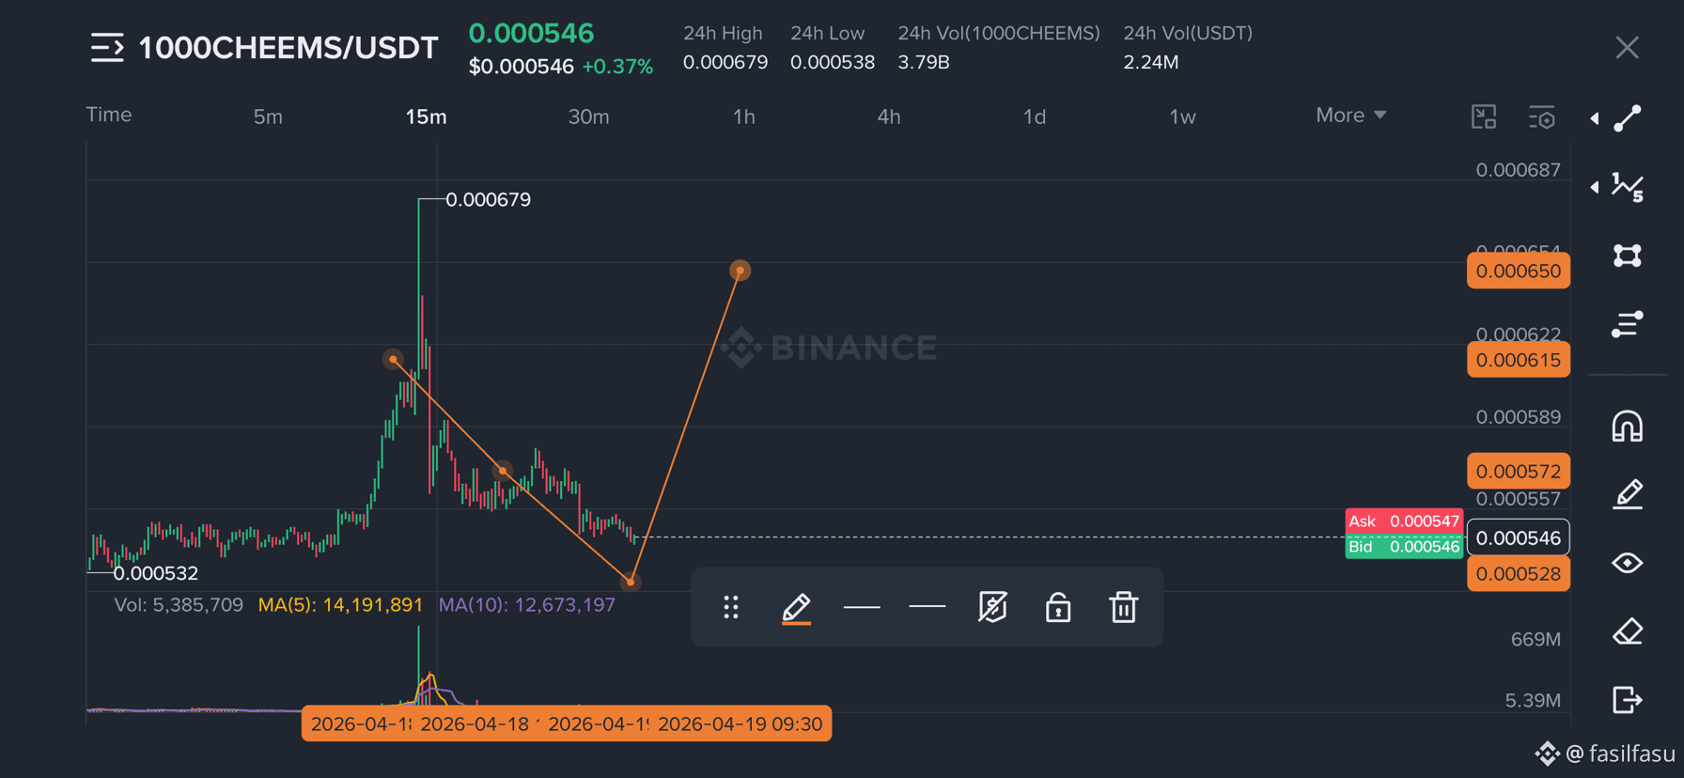Switch to the 1w timeframe
Image resolution: width=1684 pixels, height=778 pixels.
point(1182,117)
